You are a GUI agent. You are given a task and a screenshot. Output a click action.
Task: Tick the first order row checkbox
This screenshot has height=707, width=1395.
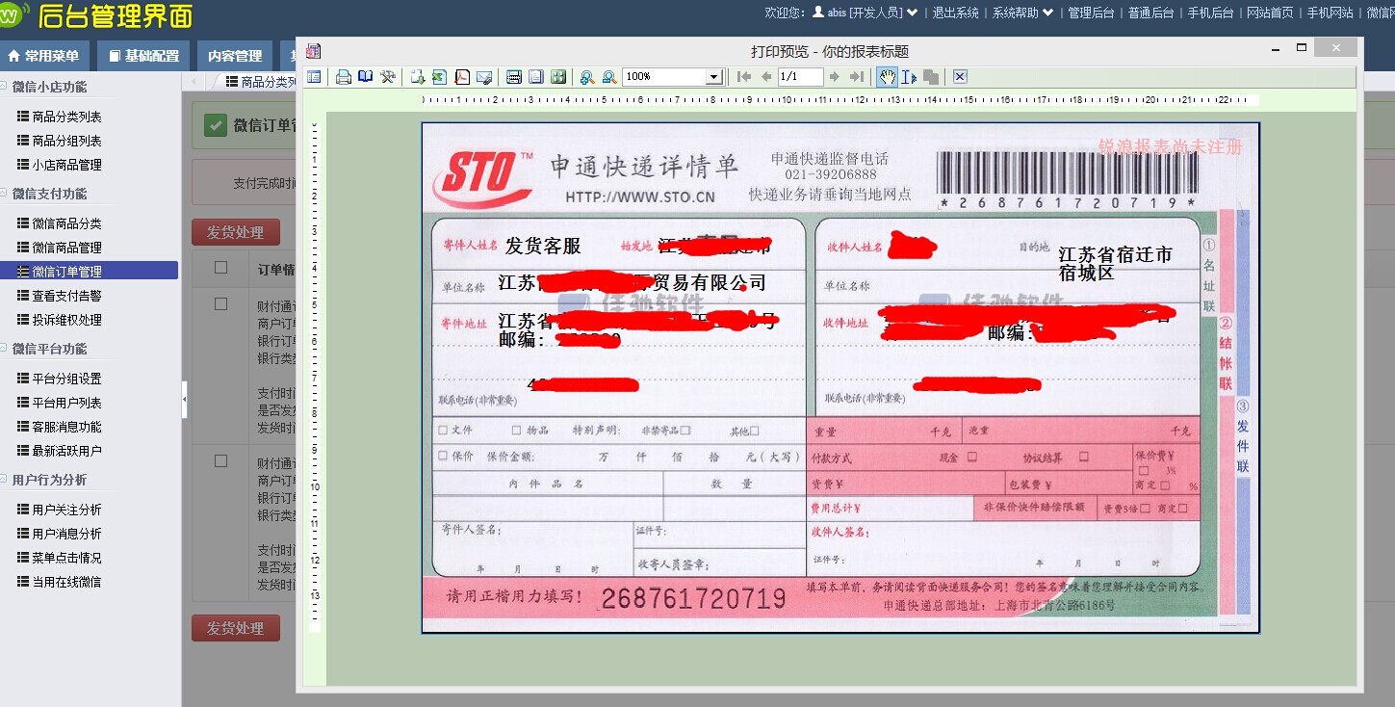[221, 303]
